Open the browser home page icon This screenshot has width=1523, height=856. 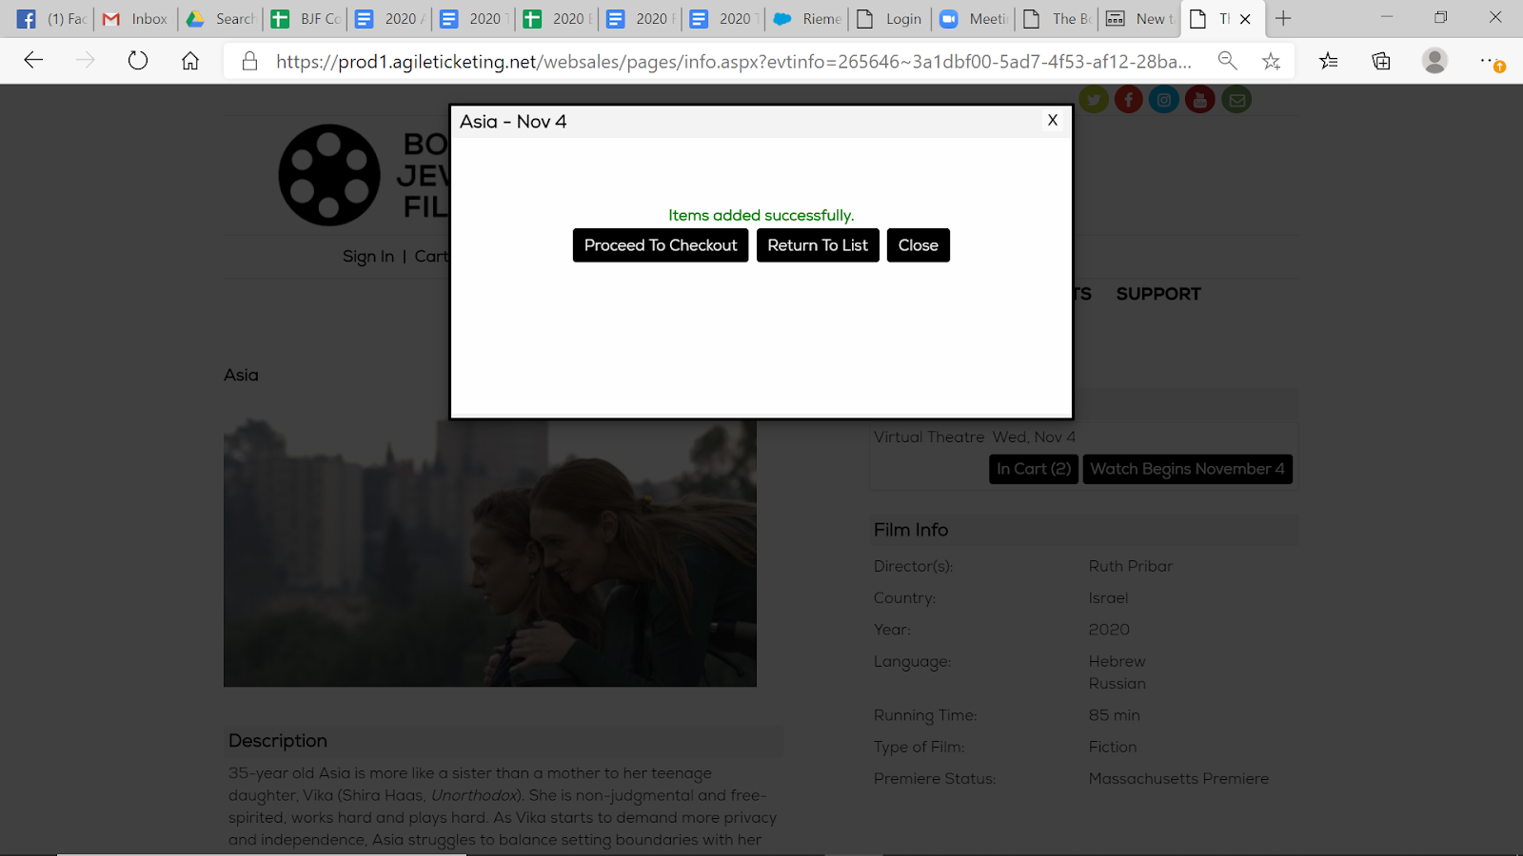click(190, 61)
